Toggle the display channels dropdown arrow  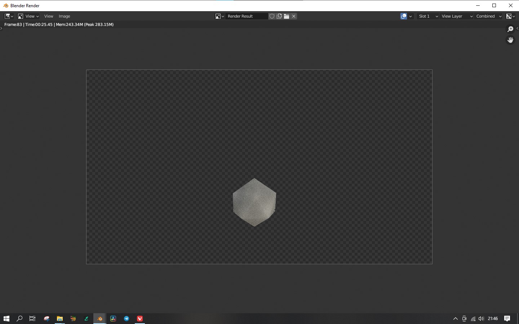pos(411,16)
